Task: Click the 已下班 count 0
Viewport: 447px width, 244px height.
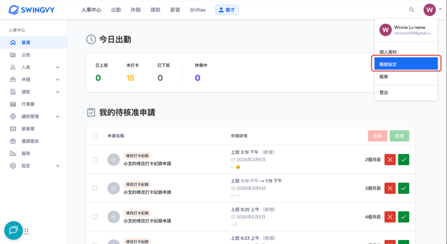Action: pos(160,78)
